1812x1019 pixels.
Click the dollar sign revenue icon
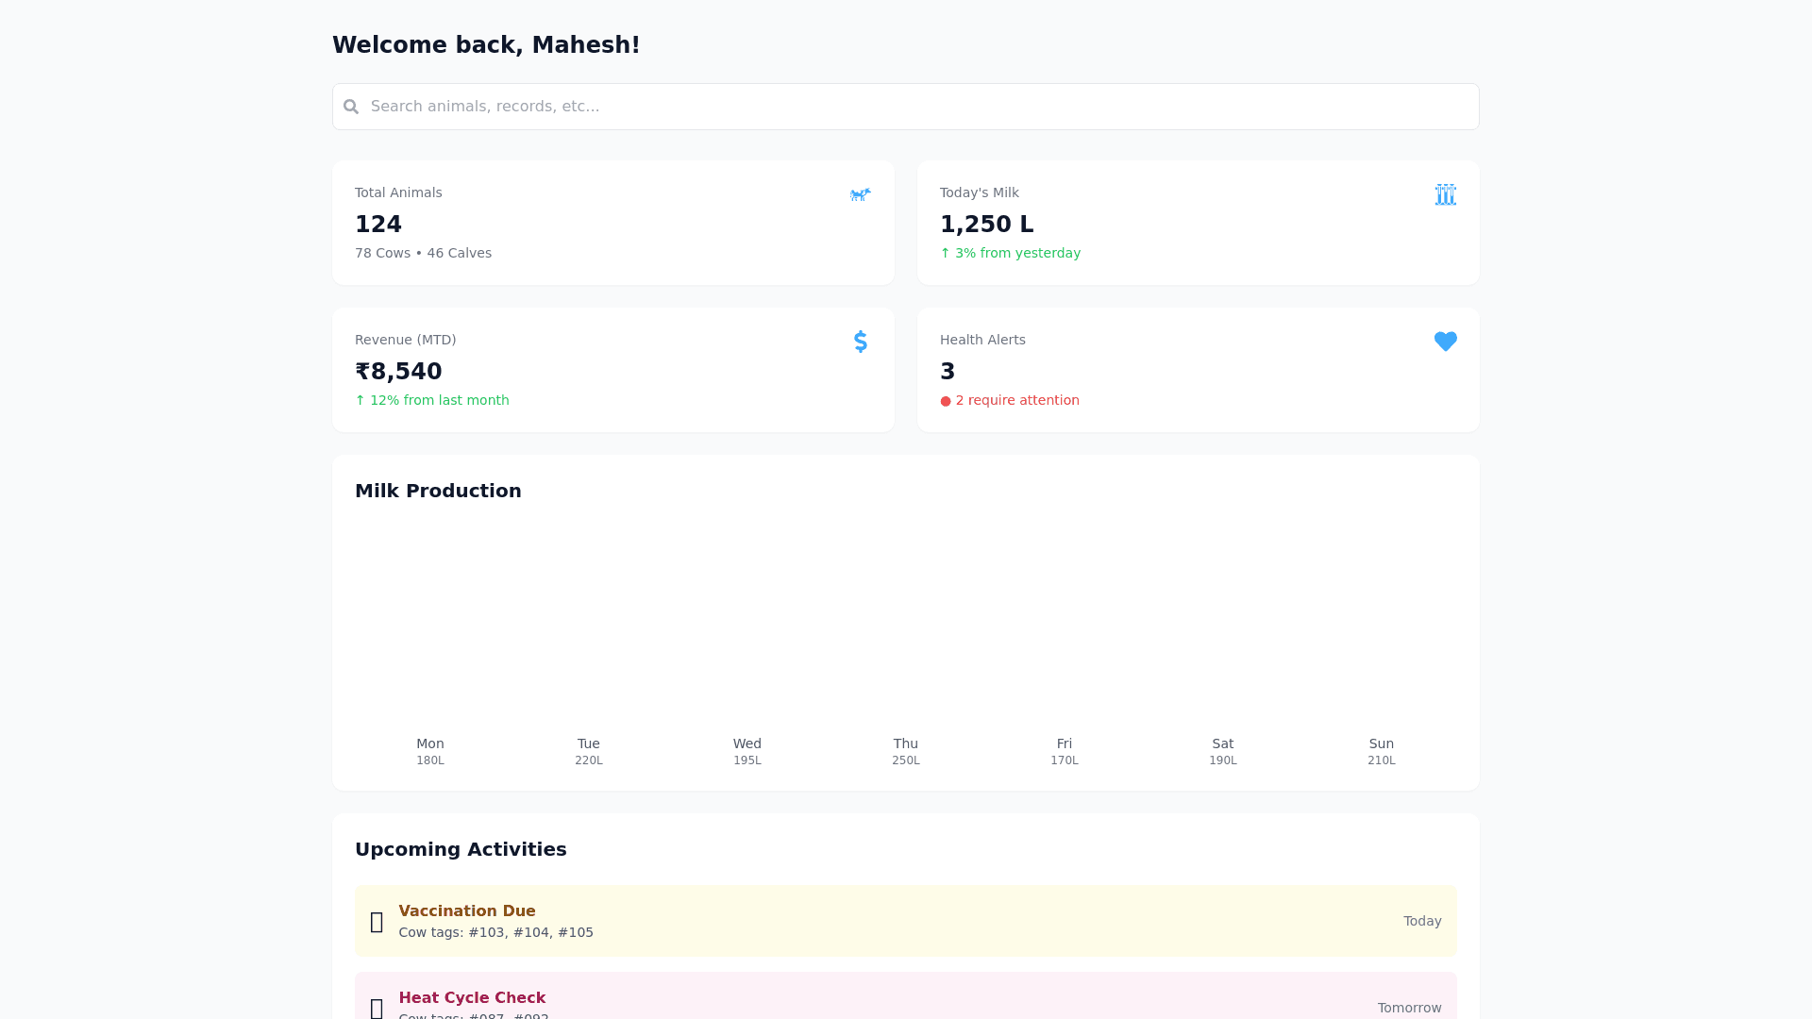click(x=860, y=342)
